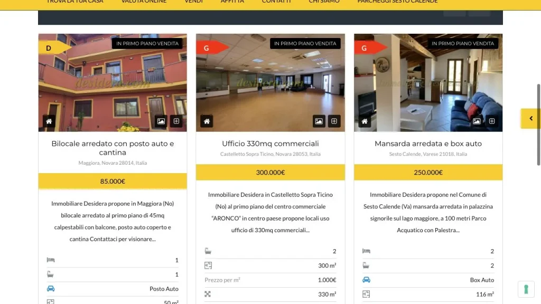
Task: Click Castelletto Sopra Ticino, Novara 28053 address
Action: 270,154
